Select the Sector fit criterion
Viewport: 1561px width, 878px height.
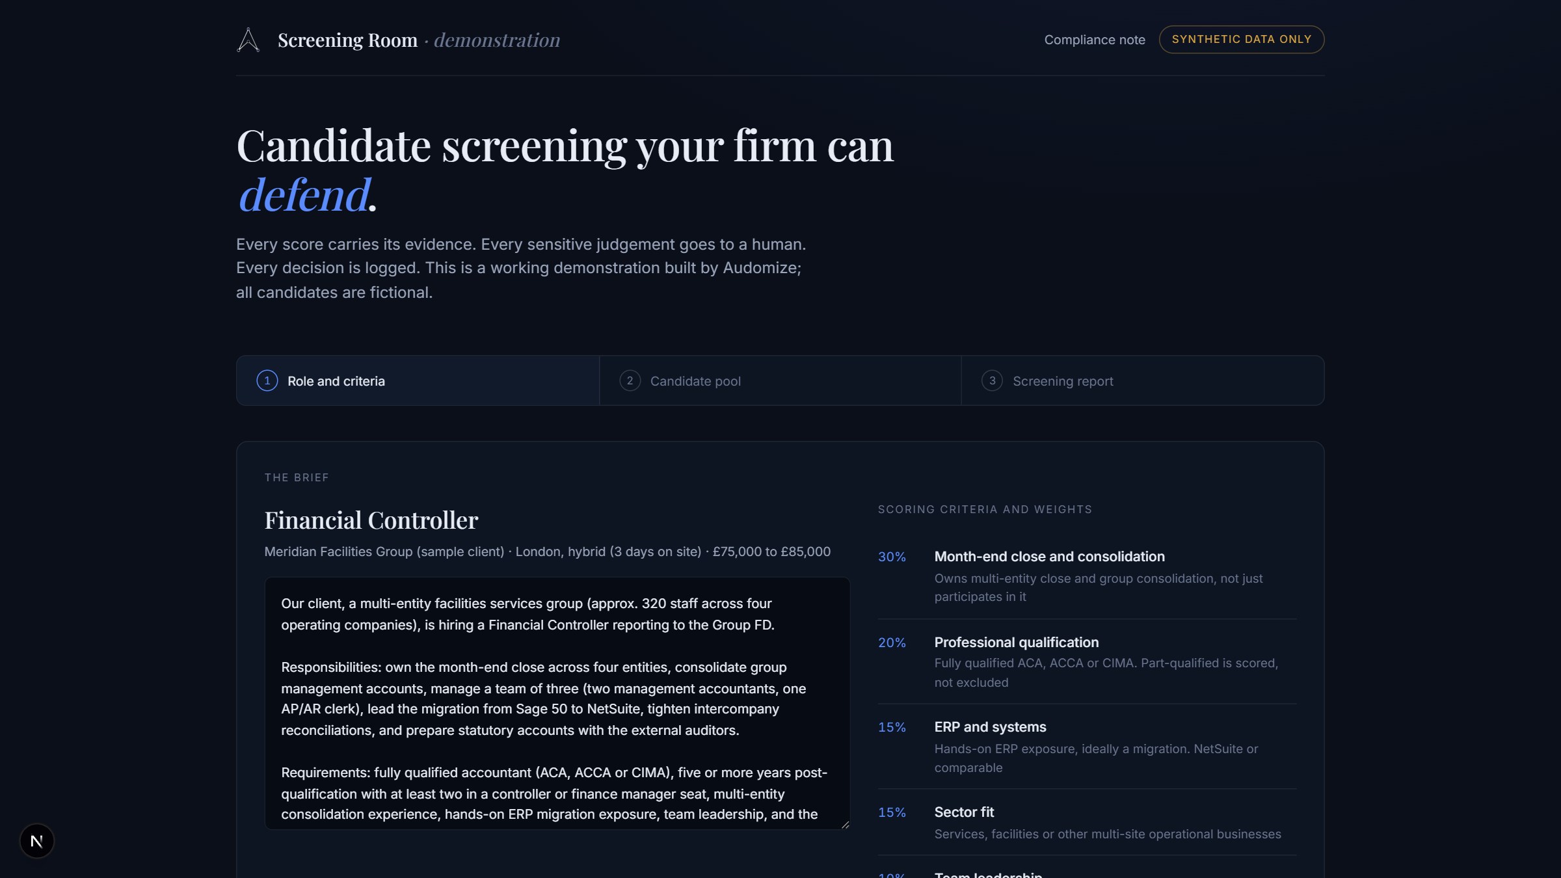(x=964, y=812)
